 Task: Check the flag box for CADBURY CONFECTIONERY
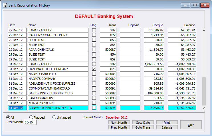pyautogui.click(x=94, y=35)
